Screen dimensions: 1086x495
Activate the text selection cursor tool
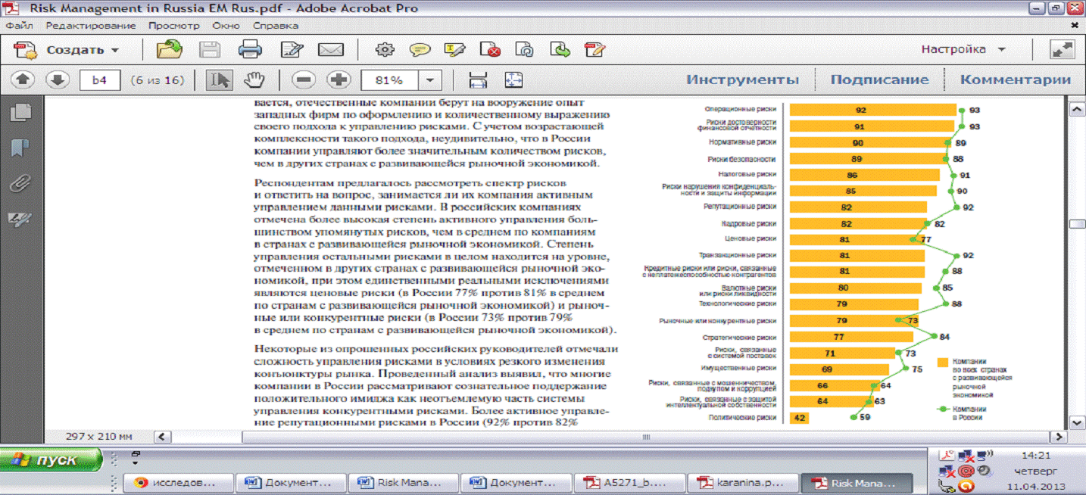point(220,79)
